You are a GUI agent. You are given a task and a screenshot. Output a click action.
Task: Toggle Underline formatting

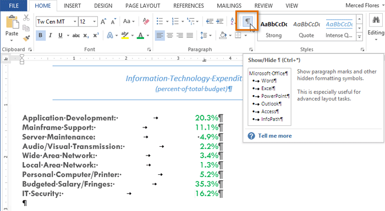coord(61,36)
